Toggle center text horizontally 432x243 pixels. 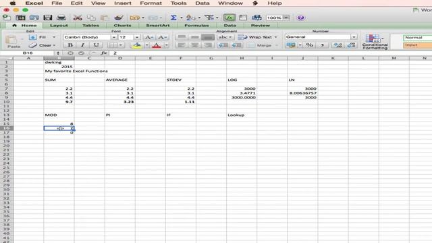point(194,45)
